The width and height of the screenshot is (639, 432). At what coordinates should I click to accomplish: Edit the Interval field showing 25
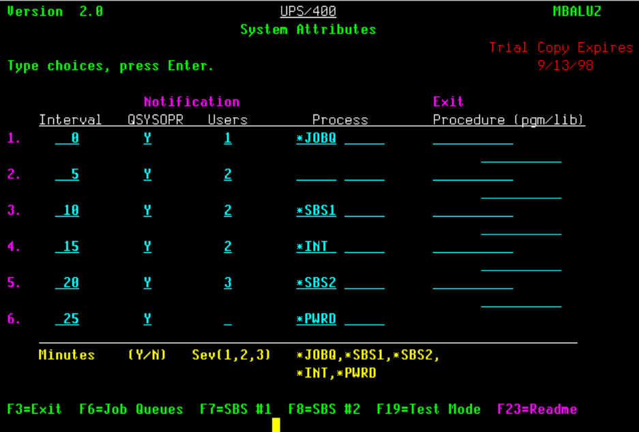coord(68,319)
